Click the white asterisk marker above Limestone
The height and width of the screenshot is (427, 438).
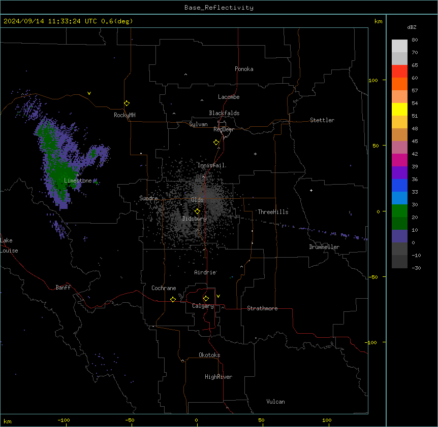(78, 175)
